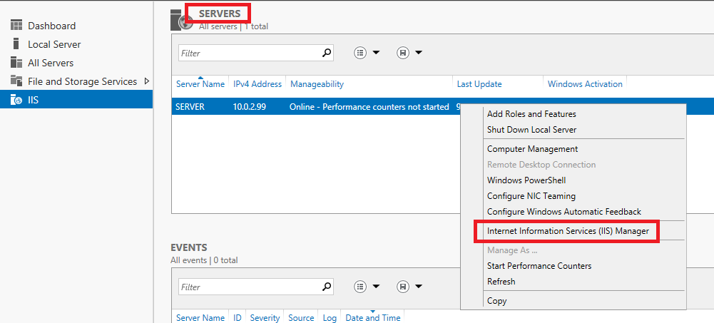
Task: Launch Windows PowerShell from context menu
Action: [526, 180]
